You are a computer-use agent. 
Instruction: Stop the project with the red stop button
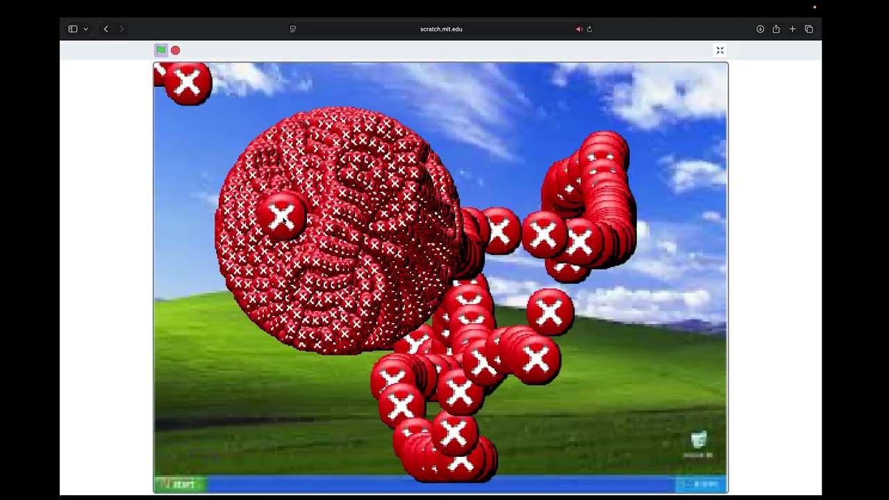pyautogui.click(x=176, y=50)
